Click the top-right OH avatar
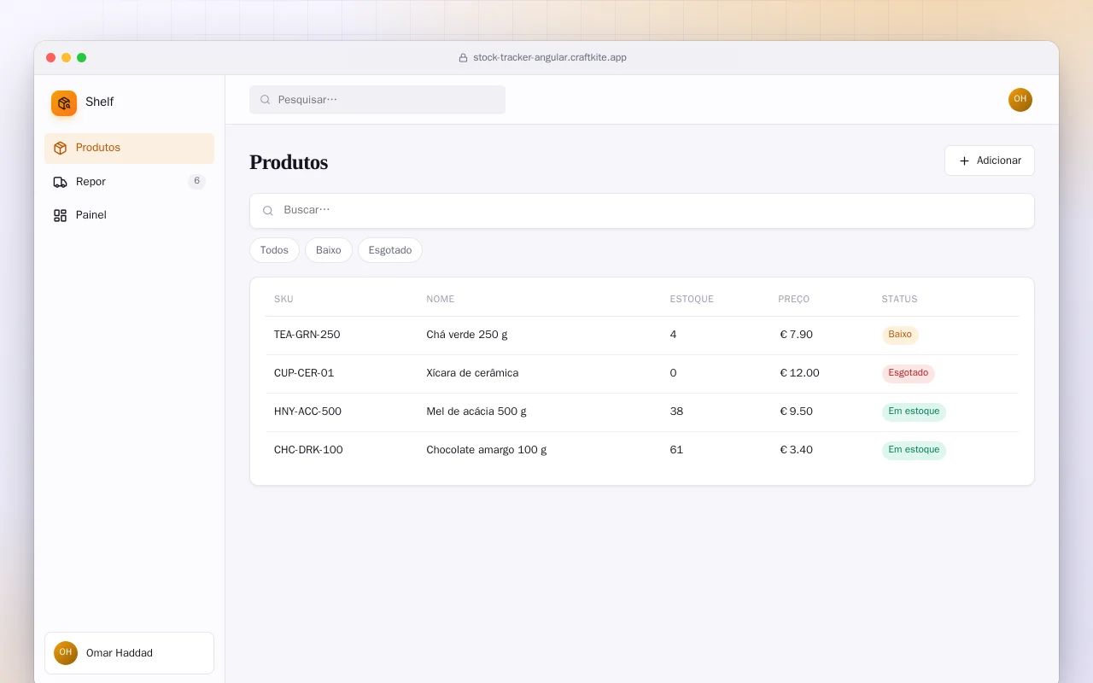1093x683 pixels. tap(1020, 100)
